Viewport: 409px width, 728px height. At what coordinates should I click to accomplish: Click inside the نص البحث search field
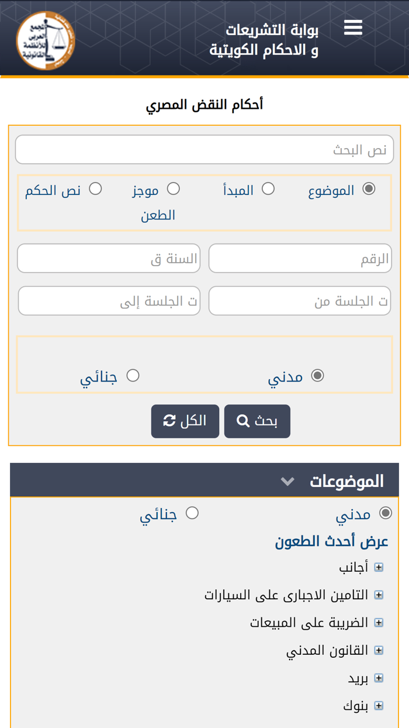[204, 149]
